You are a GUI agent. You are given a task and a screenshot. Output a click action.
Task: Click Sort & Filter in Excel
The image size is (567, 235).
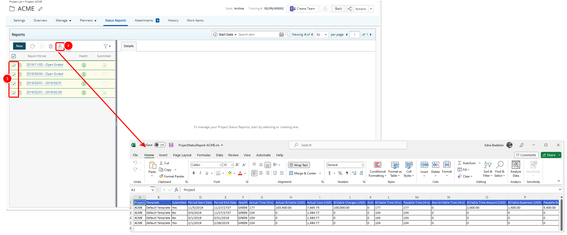[x=488, y=169]
